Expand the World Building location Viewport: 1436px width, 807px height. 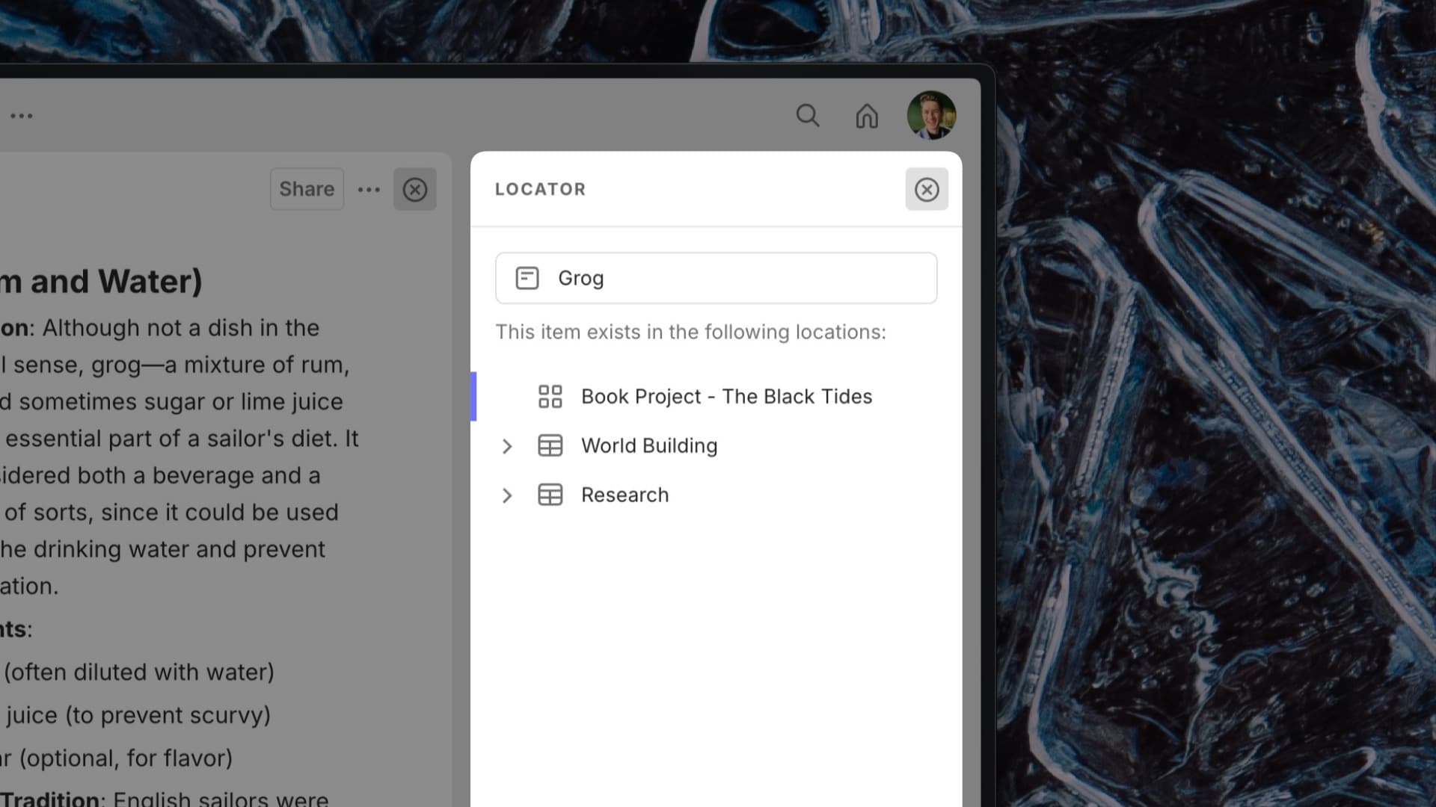click(x=507, y=446)
